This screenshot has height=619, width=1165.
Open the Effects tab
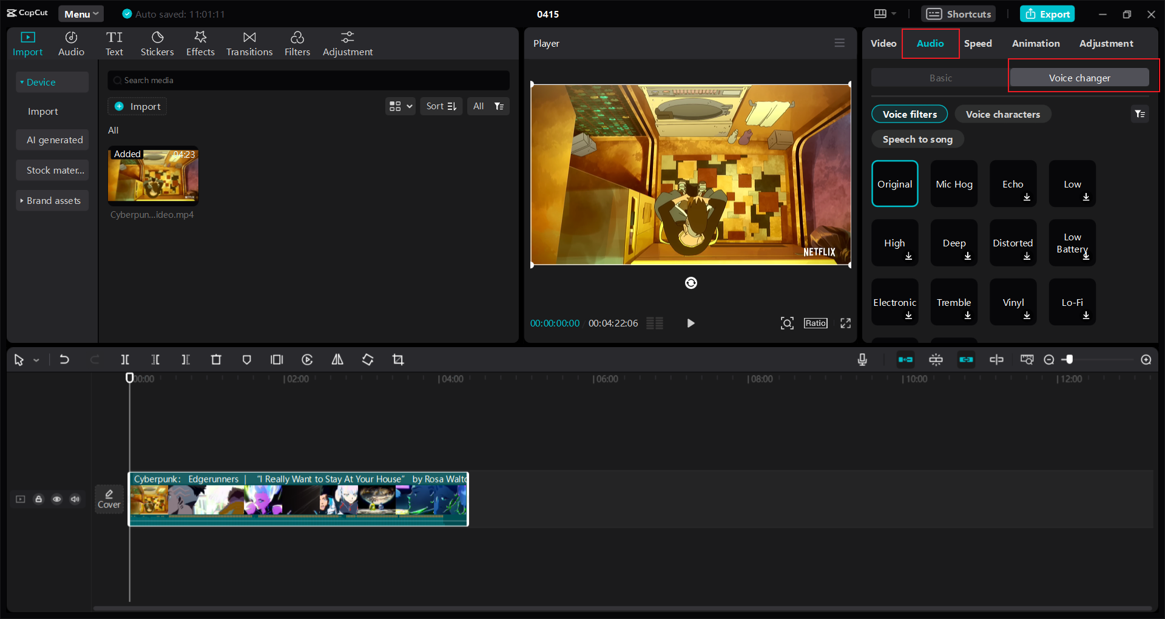tap(200, 44)
